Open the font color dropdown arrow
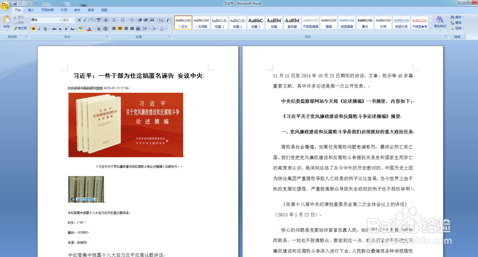Image resolution: width=478 pixels, height=257 pixels. (x=93, y=29)
